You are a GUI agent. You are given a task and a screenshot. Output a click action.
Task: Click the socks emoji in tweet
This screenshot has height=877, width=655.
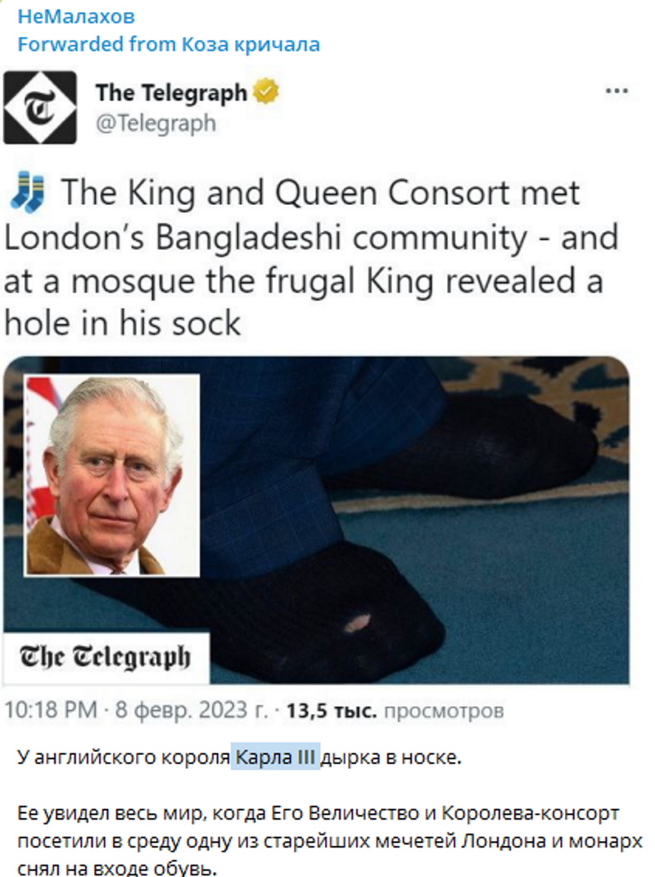28,192
